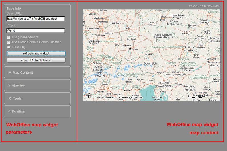Click the Project input field containing World
This screenshot has width=227, height=151.
[x=35, y=31]
